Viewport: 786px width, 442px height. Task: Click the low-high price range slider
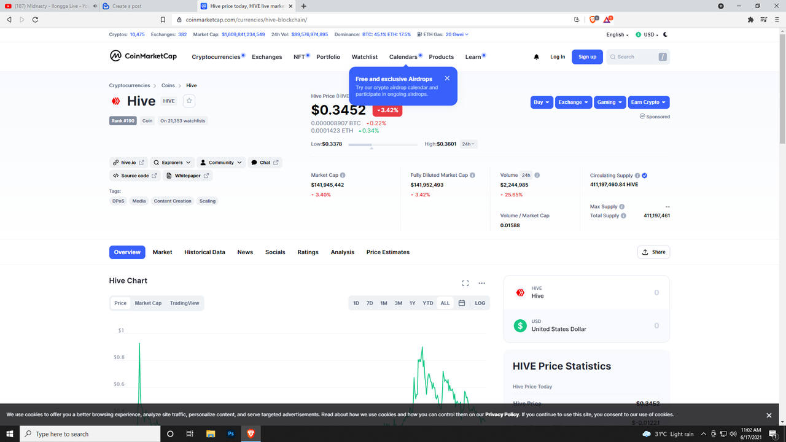coord(383,145)
